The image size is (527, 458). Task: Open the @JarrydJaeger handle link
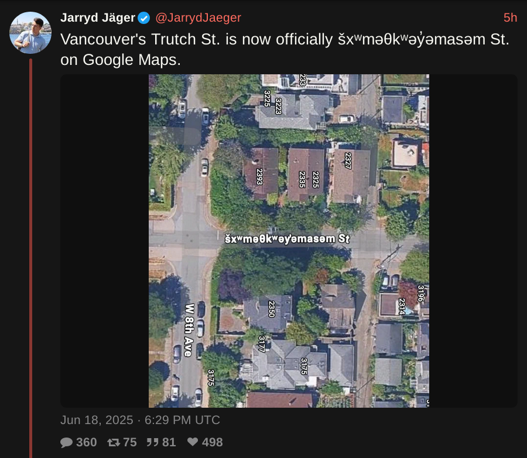(198, 18)
